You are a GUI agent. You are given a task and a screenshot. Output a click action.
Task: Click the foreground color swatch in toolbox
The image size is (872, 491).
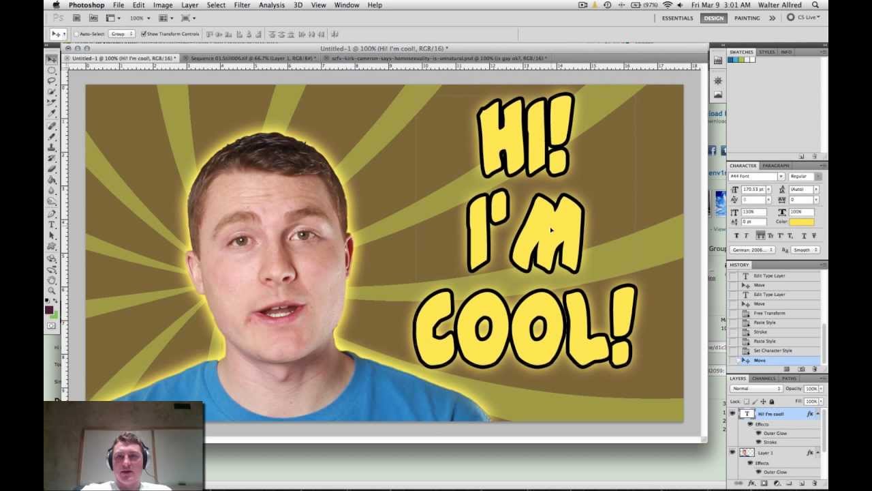(49, 310)
